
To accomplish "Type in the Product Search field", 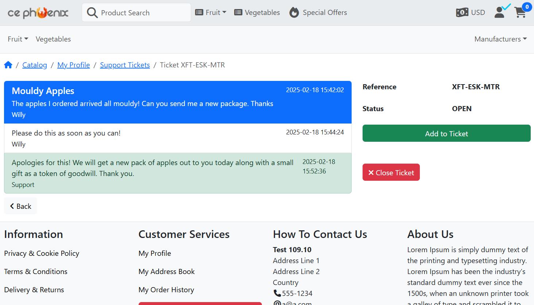I will [x=136, y=12].
